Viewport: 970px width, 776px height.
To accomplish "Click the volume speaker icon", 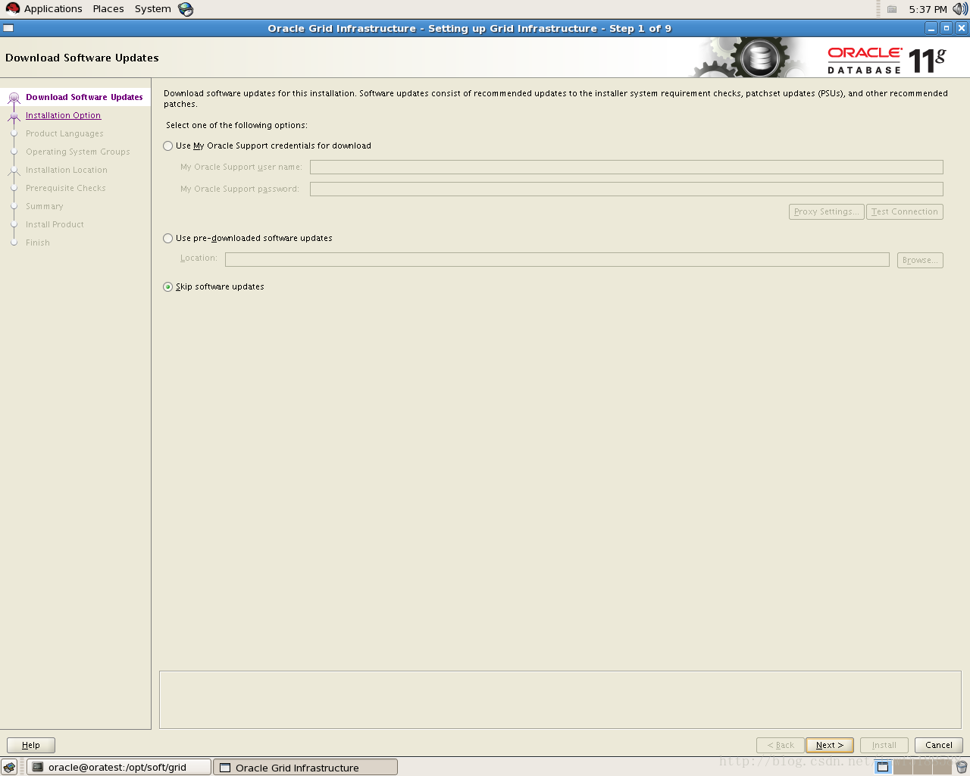I will coord(960,9).
